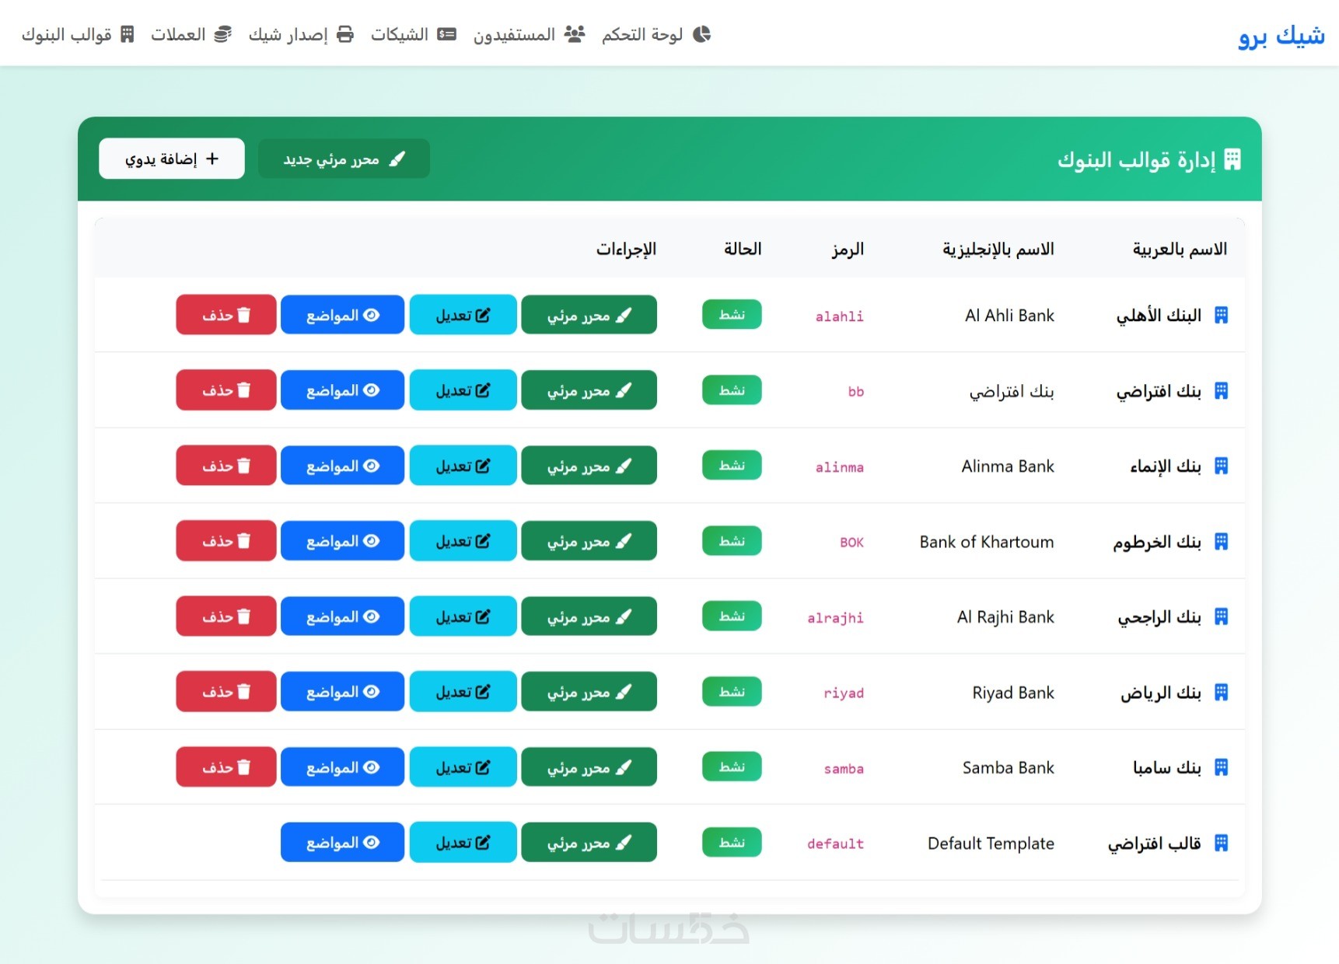The image size is (1339, 964).
Task: Delete the Samba Bank row
Action: click(x=226, y=767)
